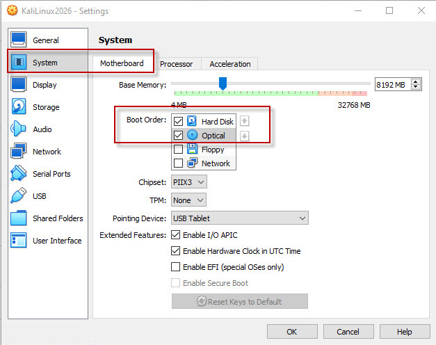
Task: Open the Shared Folders folder icon
Action: tap(19, 218)
